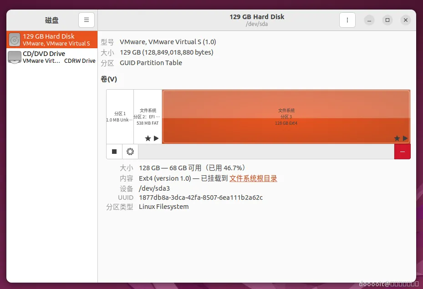Click the 129 GB (128,849,018,880 bytes) size text
Viewport: 423px width, 289px height.
(167, 52)
